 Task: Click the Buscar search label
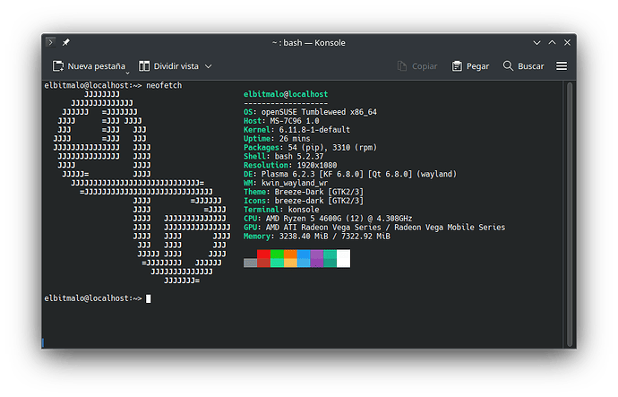click(530, 66)
